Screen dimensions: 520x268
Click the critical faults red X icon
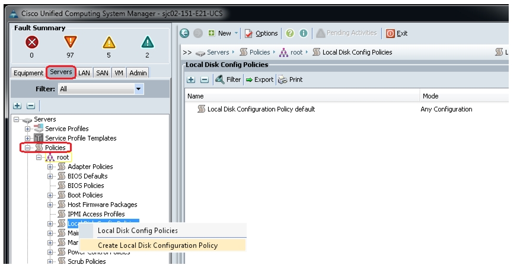click(x=32, y=43)
